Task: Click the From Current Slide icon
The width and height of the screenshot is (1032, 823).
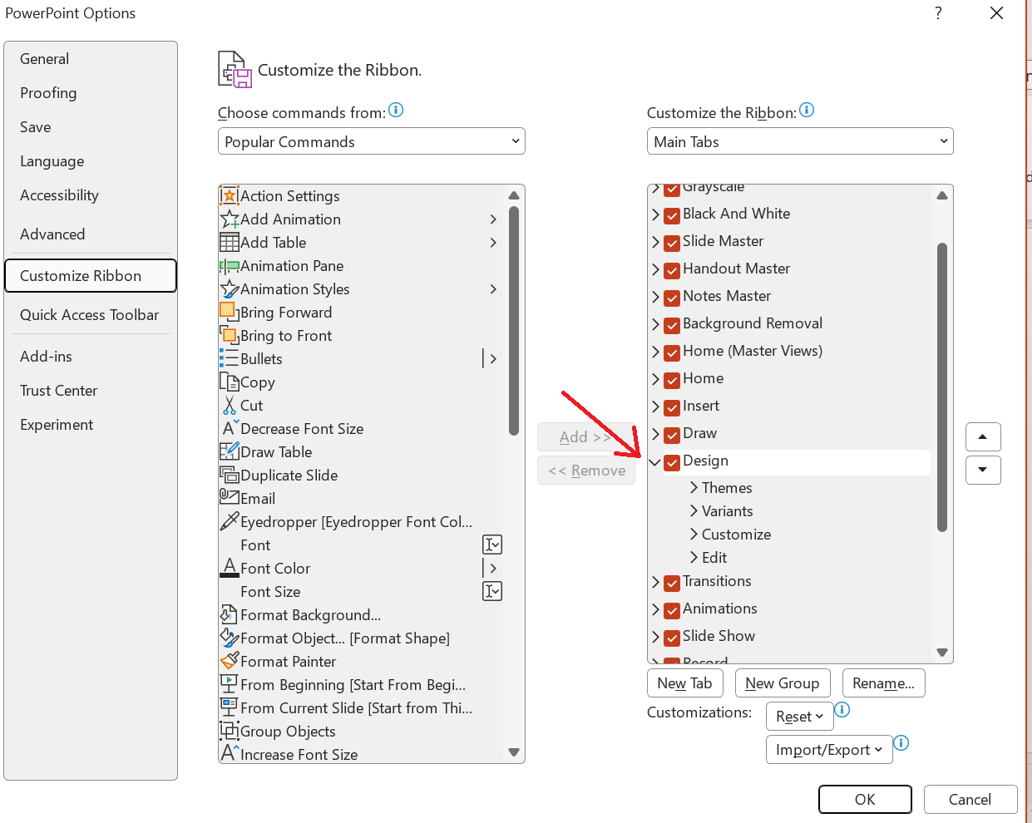Action: pyautogui.click(x=229, y=707)
